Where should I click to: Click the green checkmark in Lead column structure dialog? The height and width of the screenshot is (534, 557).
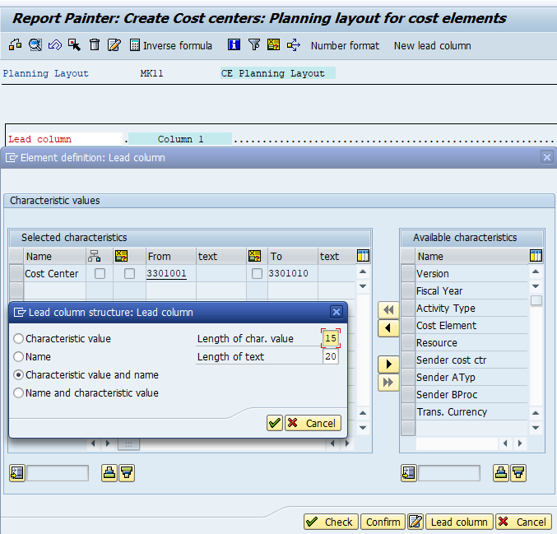click(275, 423)
